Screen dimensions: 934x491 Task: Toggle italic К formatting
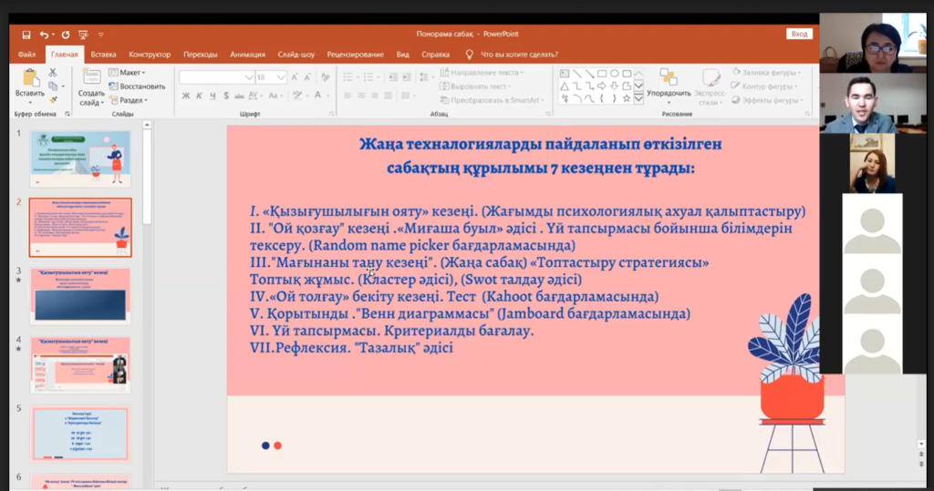pos(199,96)
